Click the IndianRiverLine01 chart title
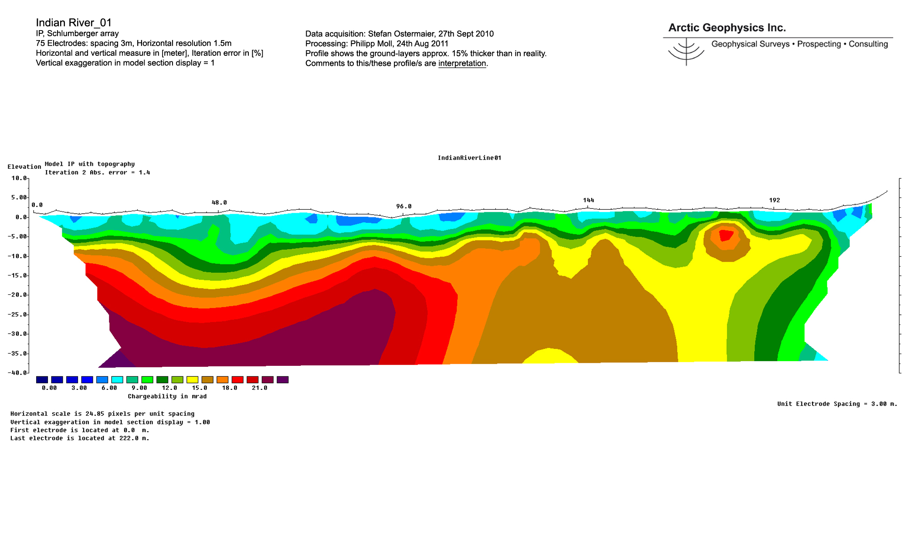The image size is (915, 556). tap(469, 158)
